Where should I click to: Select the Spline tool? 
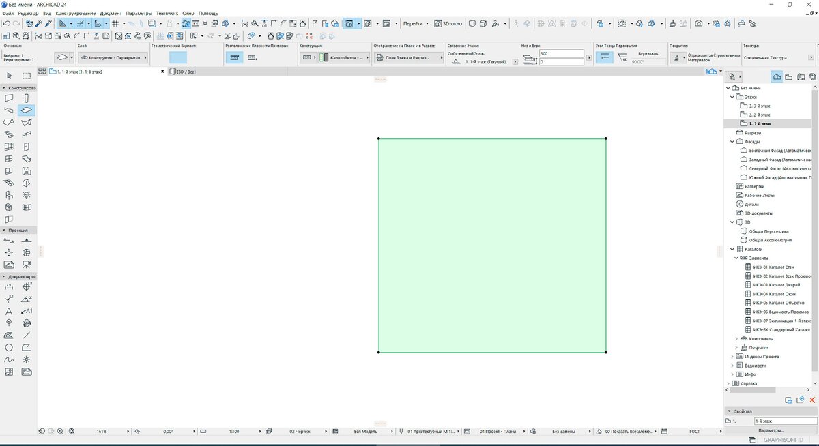click(x=9, y=359)
